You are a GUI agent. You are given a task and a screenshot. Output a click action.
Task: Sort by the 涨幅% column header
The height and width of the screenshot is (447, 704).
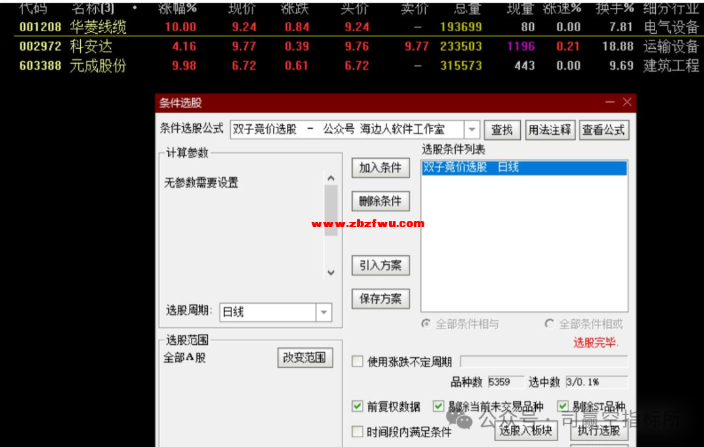tap(178, 8)
